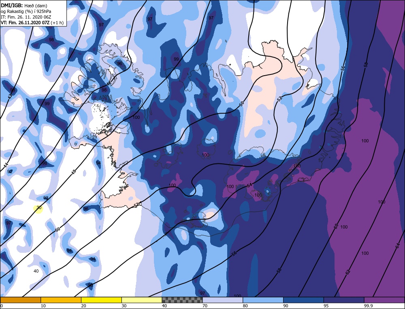Click the 46 contour line label
Image resolution: width=405 pixels, height=309 pixels.
pos(109,84)
